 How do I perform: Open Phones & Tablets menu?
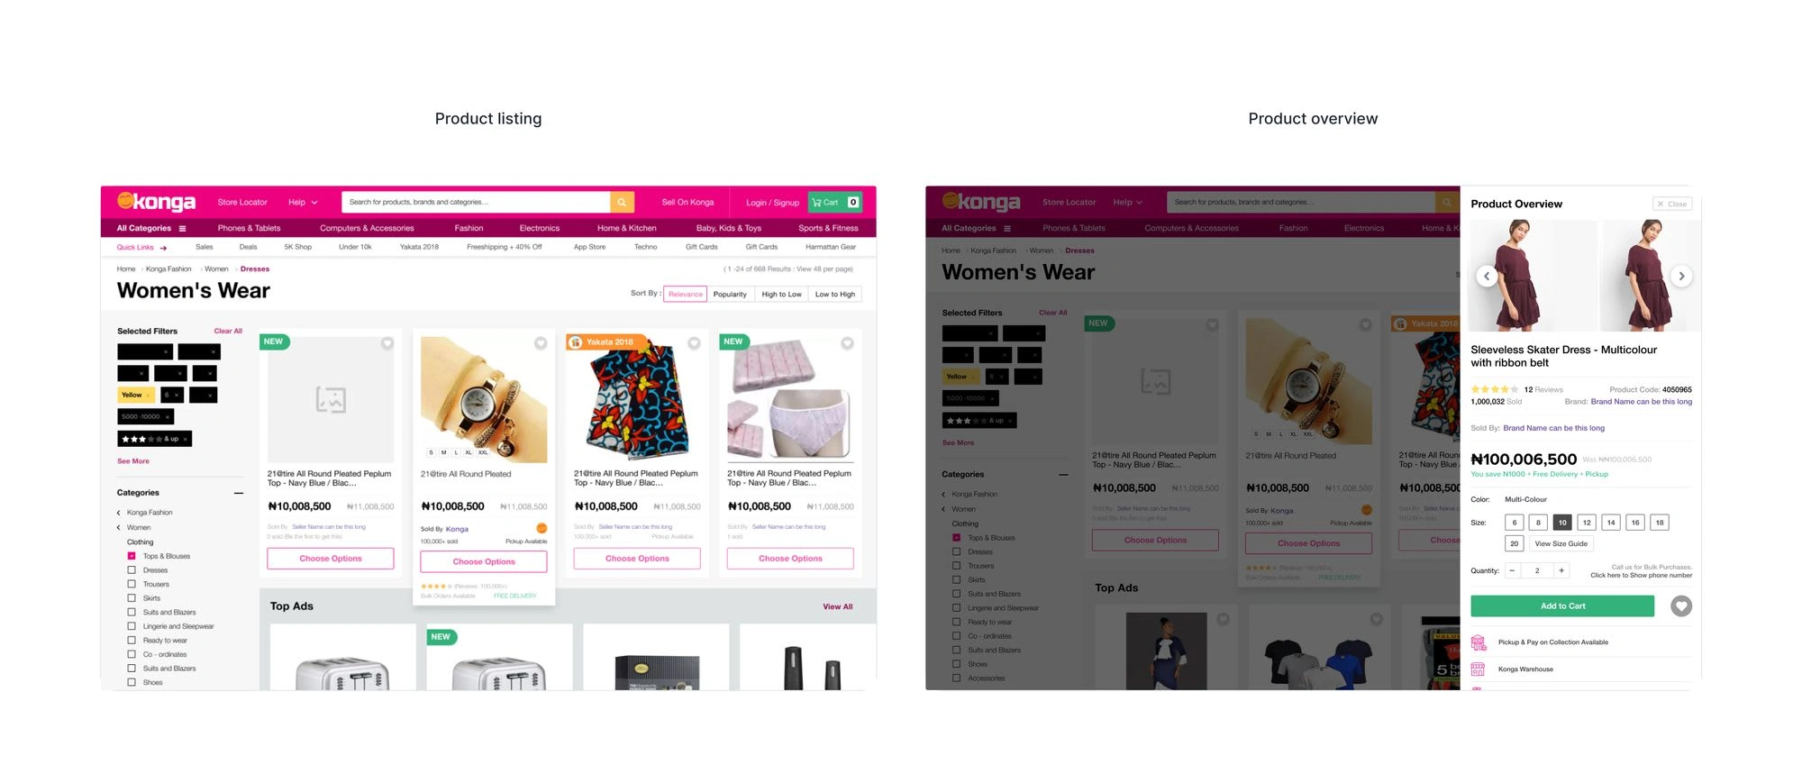[249, 228]
